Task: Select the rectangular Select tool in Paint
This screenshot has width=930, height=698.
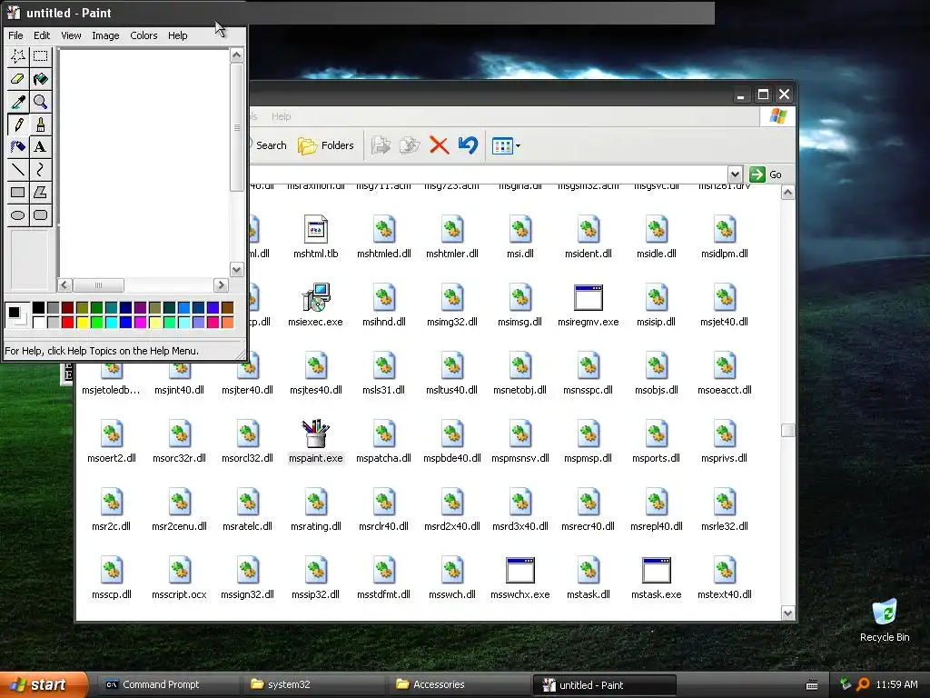Action: (x=40, y=56)
